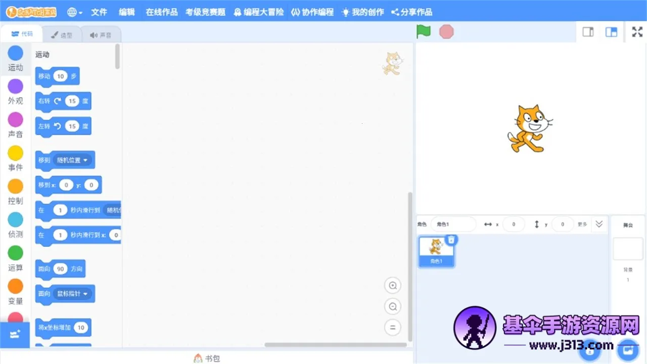Switch to small stage layout

click(x=588, y=32)
